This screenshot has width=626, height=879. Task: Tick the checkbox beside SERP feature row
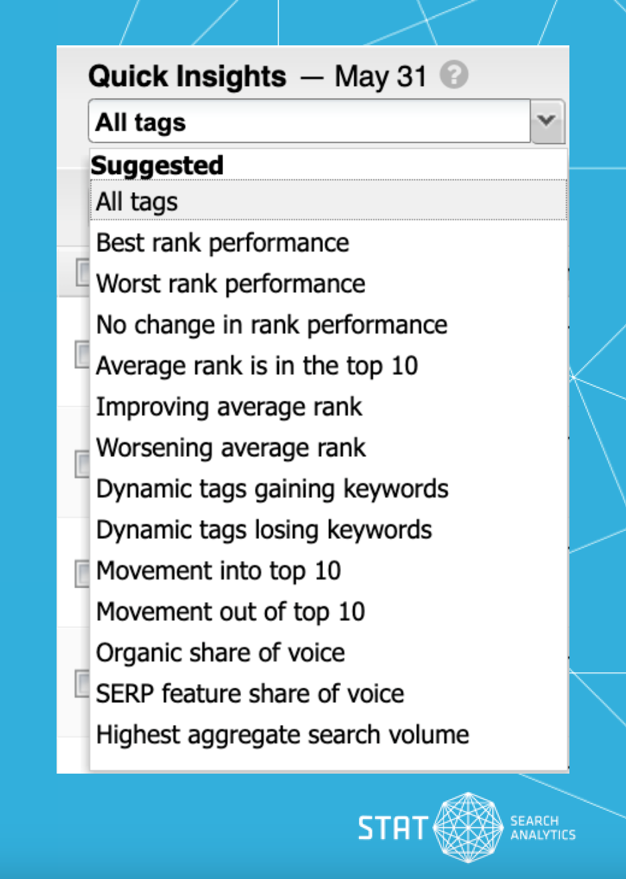coord(80,682)
